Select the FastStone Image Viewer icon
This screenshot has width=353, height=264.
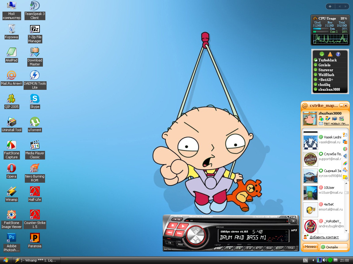11,219
